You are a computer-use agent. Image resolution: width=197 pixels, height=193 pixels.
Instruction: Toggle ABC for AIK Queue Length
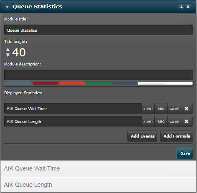pos(161,121)
